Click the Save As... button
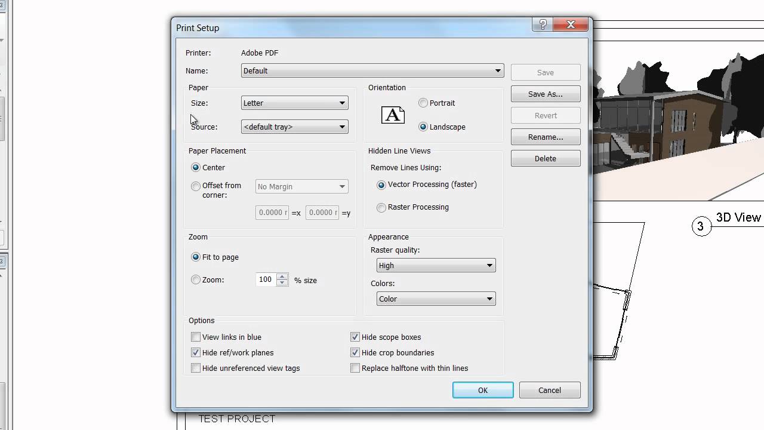 pos(546,94)
